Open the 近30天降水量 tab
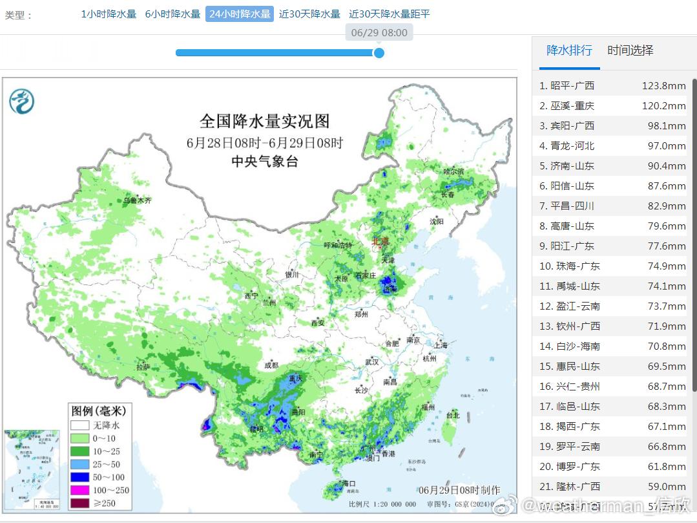 309,14
